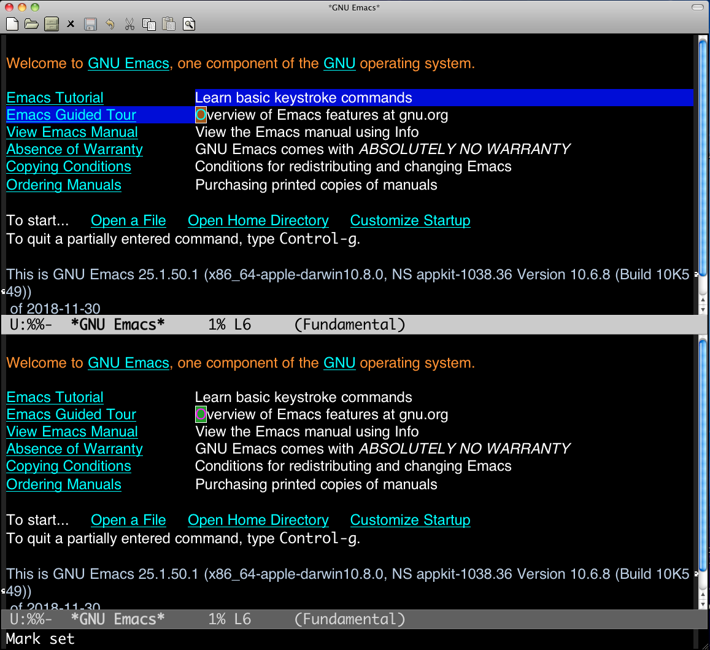
Task: Click orange cursor on Overview in top pane
Action: tap(201, 115)
